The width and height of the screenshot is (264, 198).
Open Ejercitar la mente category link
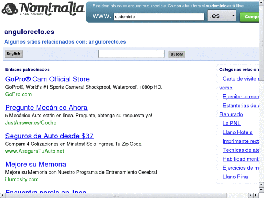coord(241,97)
